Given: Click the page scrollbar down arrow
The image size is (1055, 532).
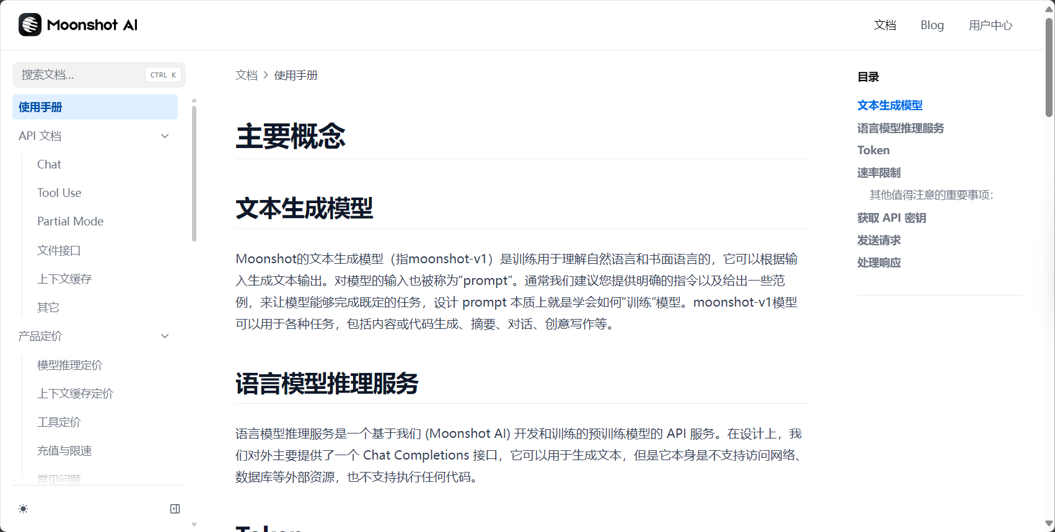Looking at the screenshot, I should tap(1049, 524).
